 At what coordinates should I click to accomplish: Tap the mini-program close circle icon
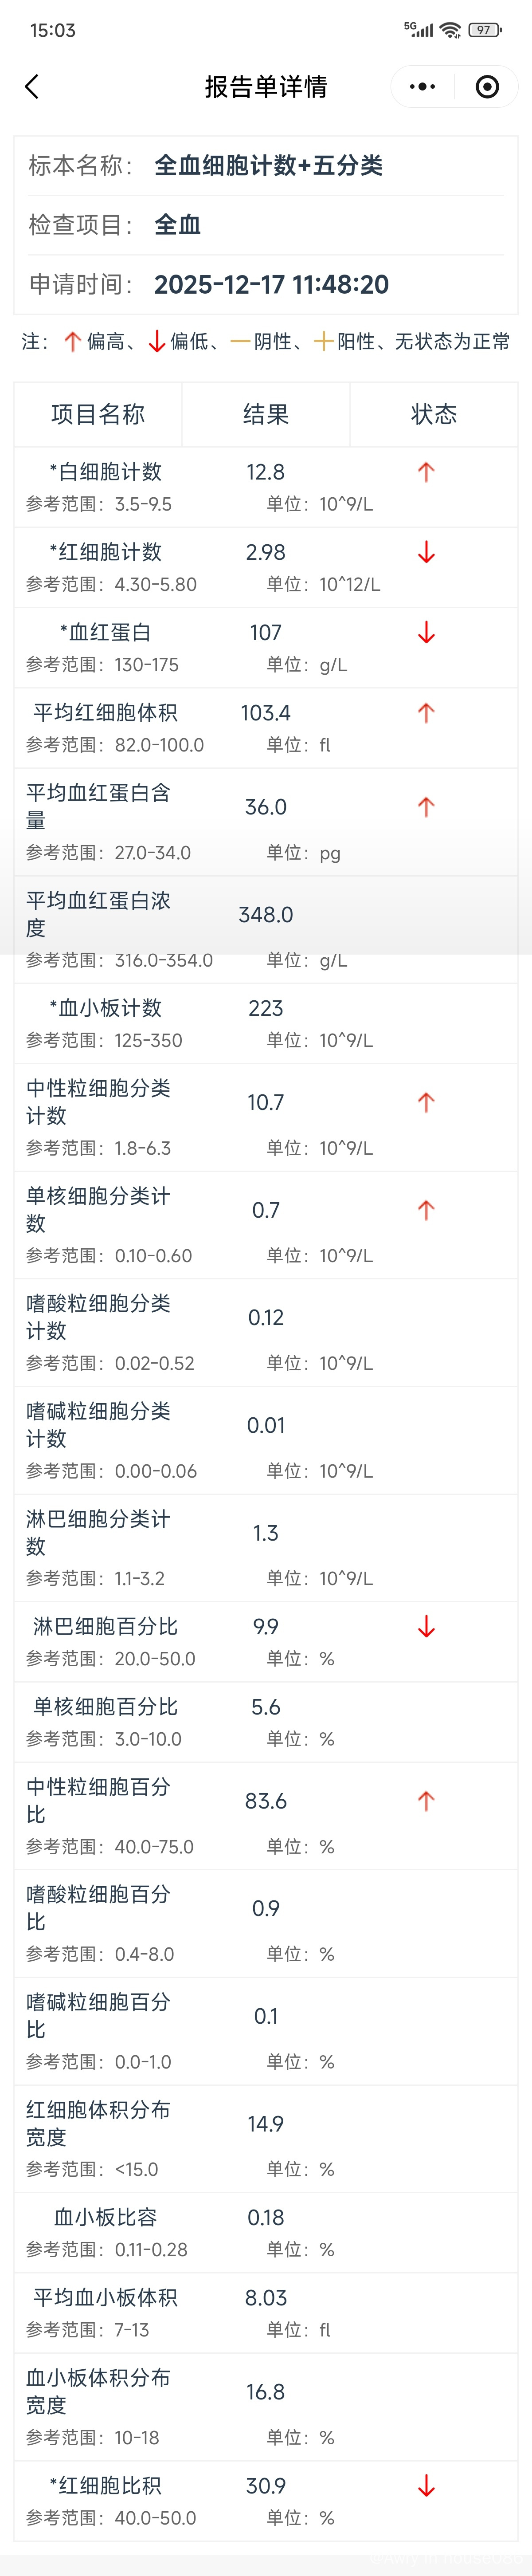point(487,87)
